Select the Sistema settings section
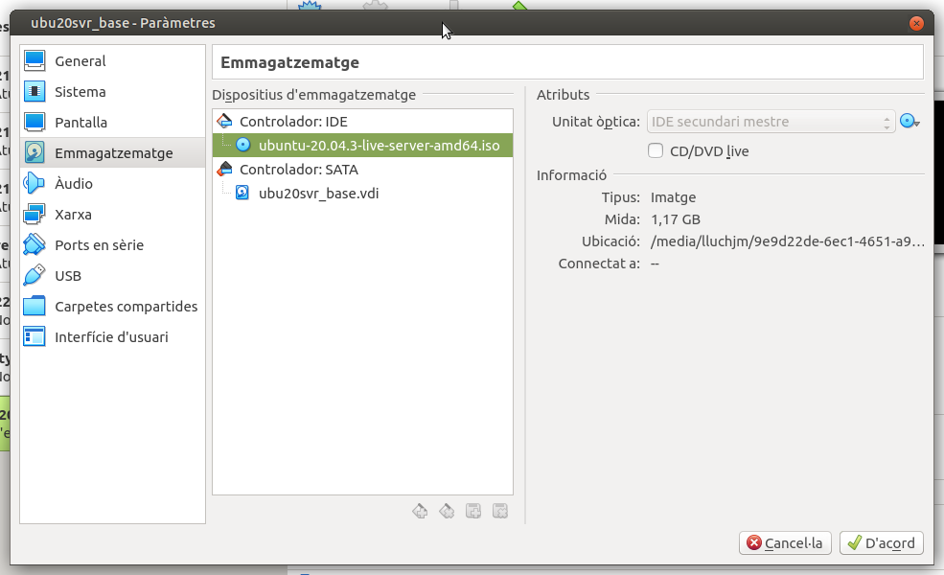This screenshot has width=944, height=575. point(80,92)
